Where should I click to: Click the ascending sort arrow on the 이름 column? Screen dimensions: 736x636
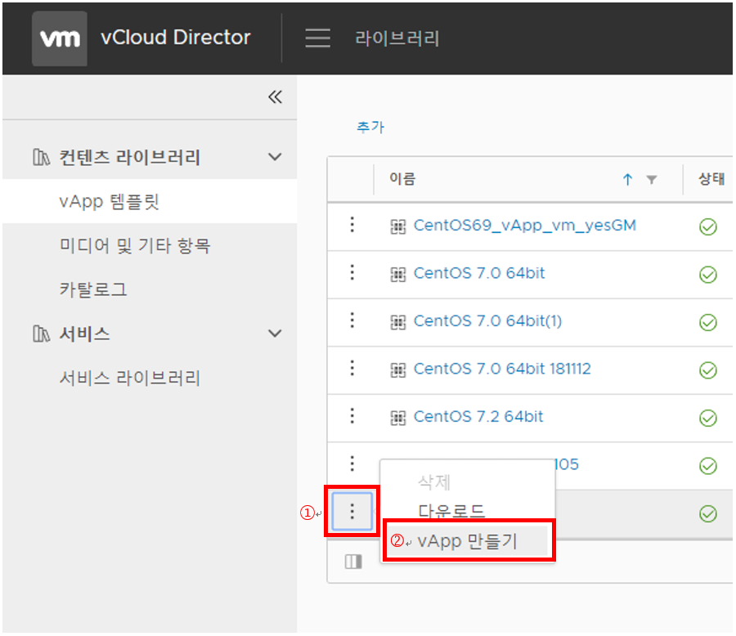626,178
